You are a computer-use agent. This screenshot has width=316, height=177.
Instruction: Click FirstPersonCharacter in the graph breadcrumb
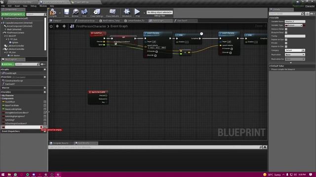click(91, 26)
